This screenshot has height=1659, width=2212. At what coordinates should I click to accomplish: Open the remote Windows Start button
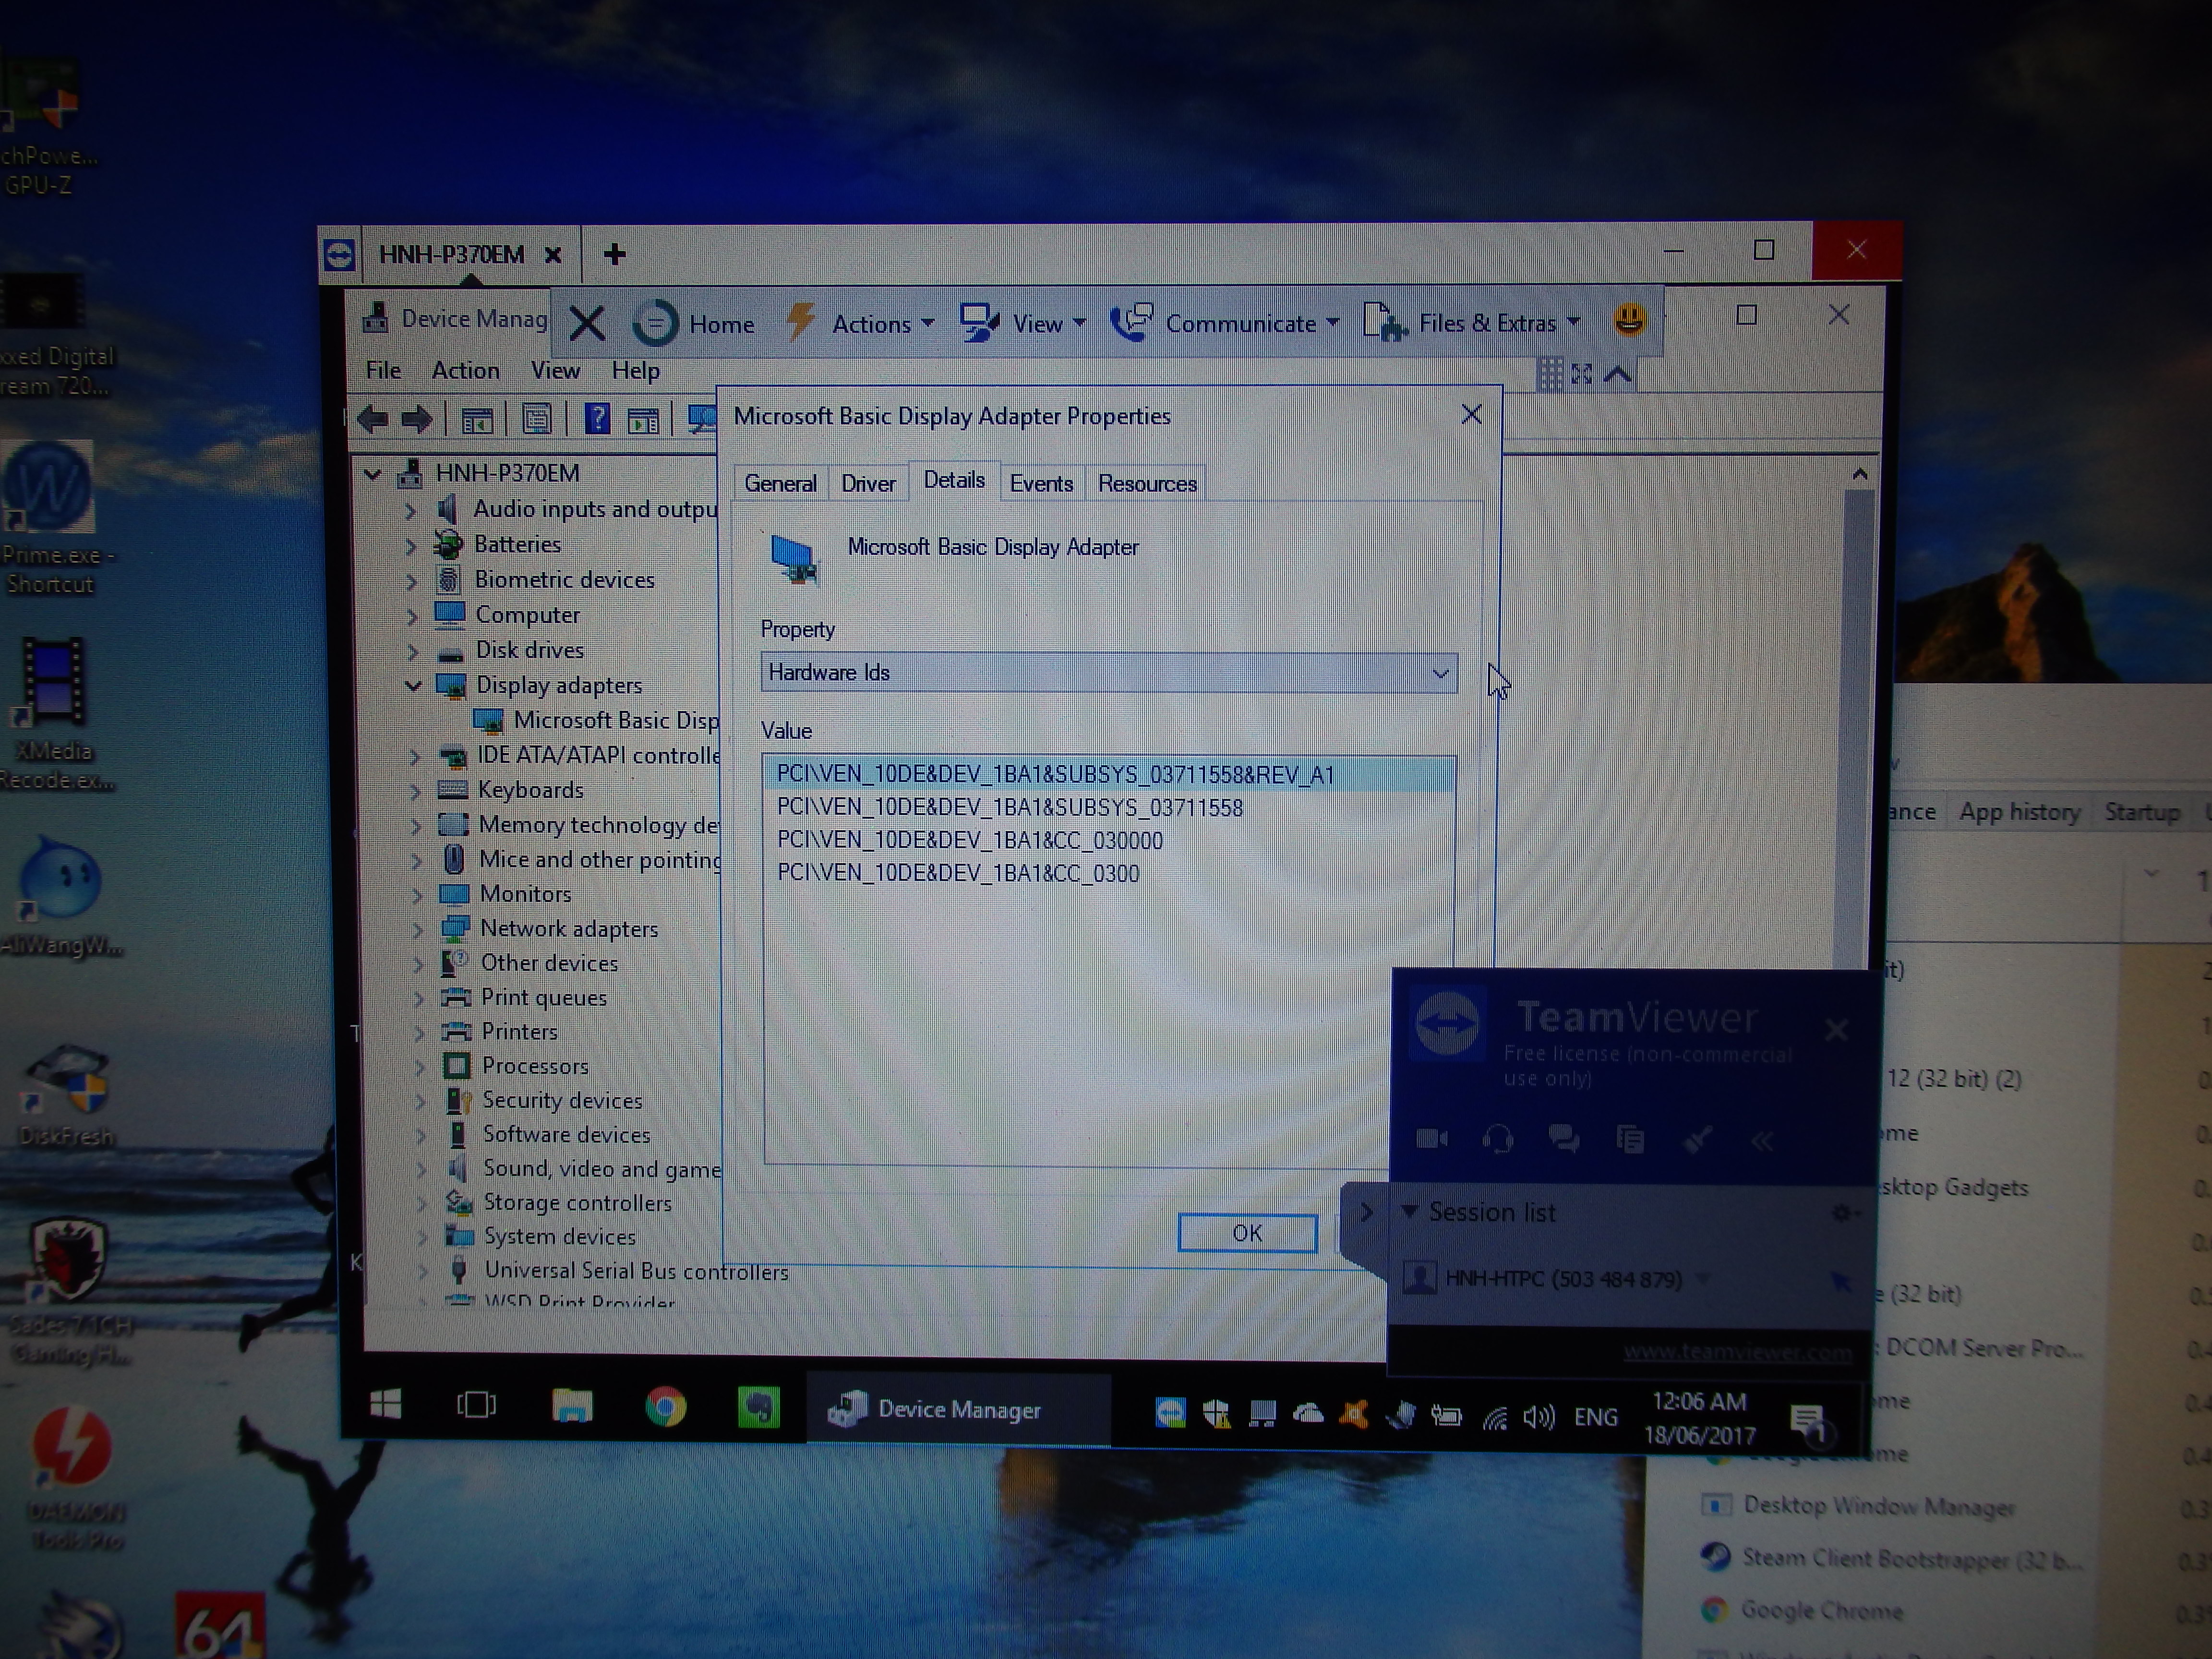point(386,1405)
